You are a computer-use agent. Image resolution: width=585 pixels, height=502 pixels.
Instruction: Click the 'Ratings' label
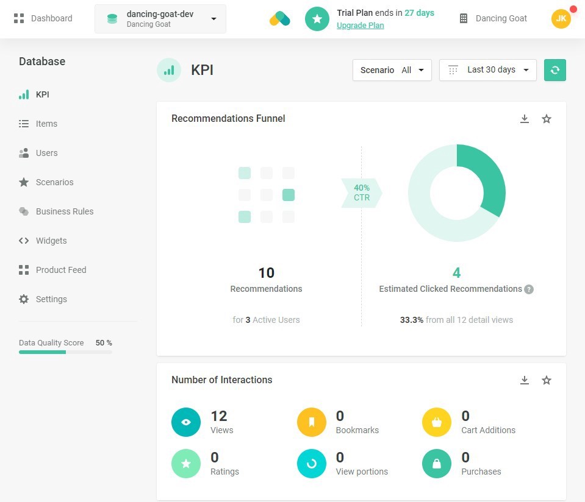coord(224,472)
